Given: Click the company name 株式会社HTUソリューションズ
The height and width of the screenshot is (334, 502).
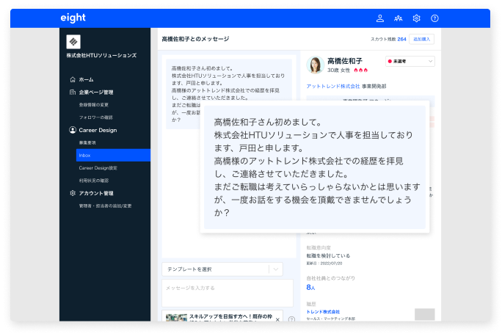Looking at the screenshot, I should click(x=101, y=55).
